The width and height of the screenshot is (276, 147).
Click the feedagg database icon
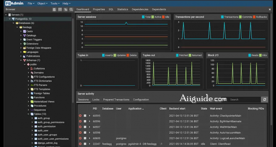(21, 27)
